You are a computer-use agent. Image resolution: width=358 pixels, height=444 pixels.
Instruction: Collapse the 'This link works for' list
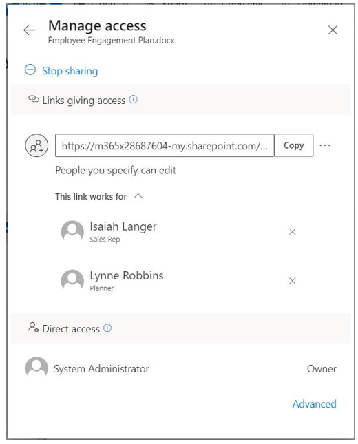click(138, 196)
